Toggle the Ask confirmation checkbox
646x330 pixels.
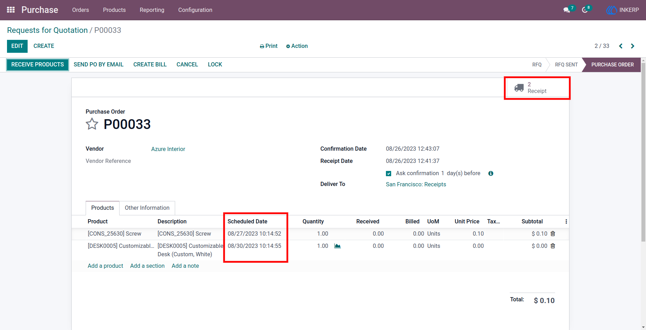(388, 173)
